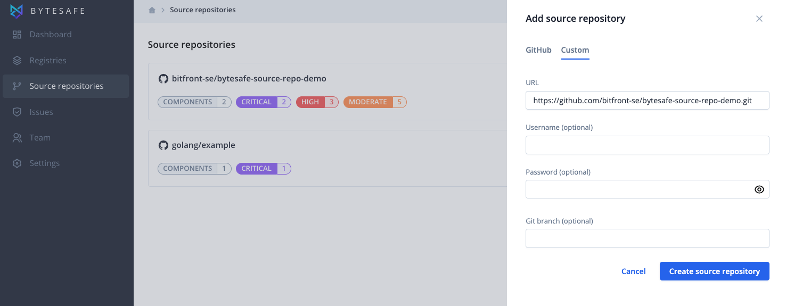
Task: Click the Password (optional) label
Action: pos(558,172)
